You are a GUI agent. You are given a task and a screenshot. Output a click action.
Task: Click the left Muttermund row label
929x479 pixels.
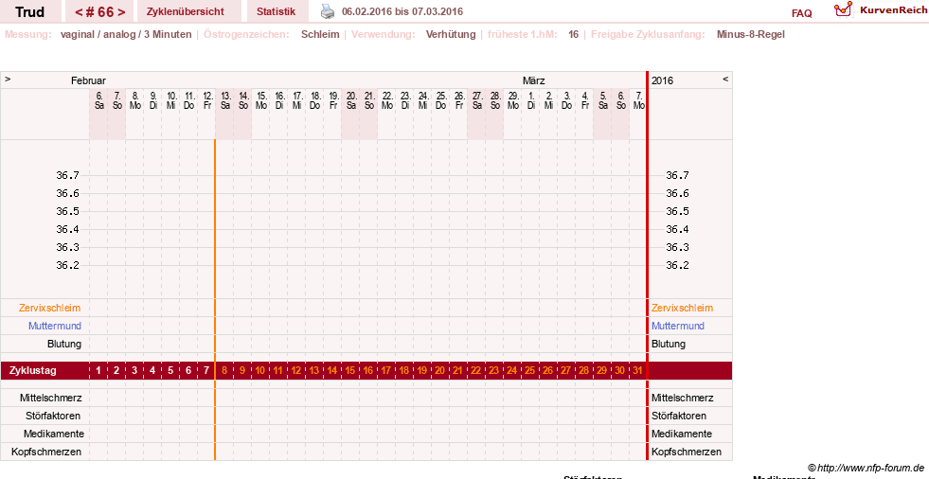coord(55,326)
